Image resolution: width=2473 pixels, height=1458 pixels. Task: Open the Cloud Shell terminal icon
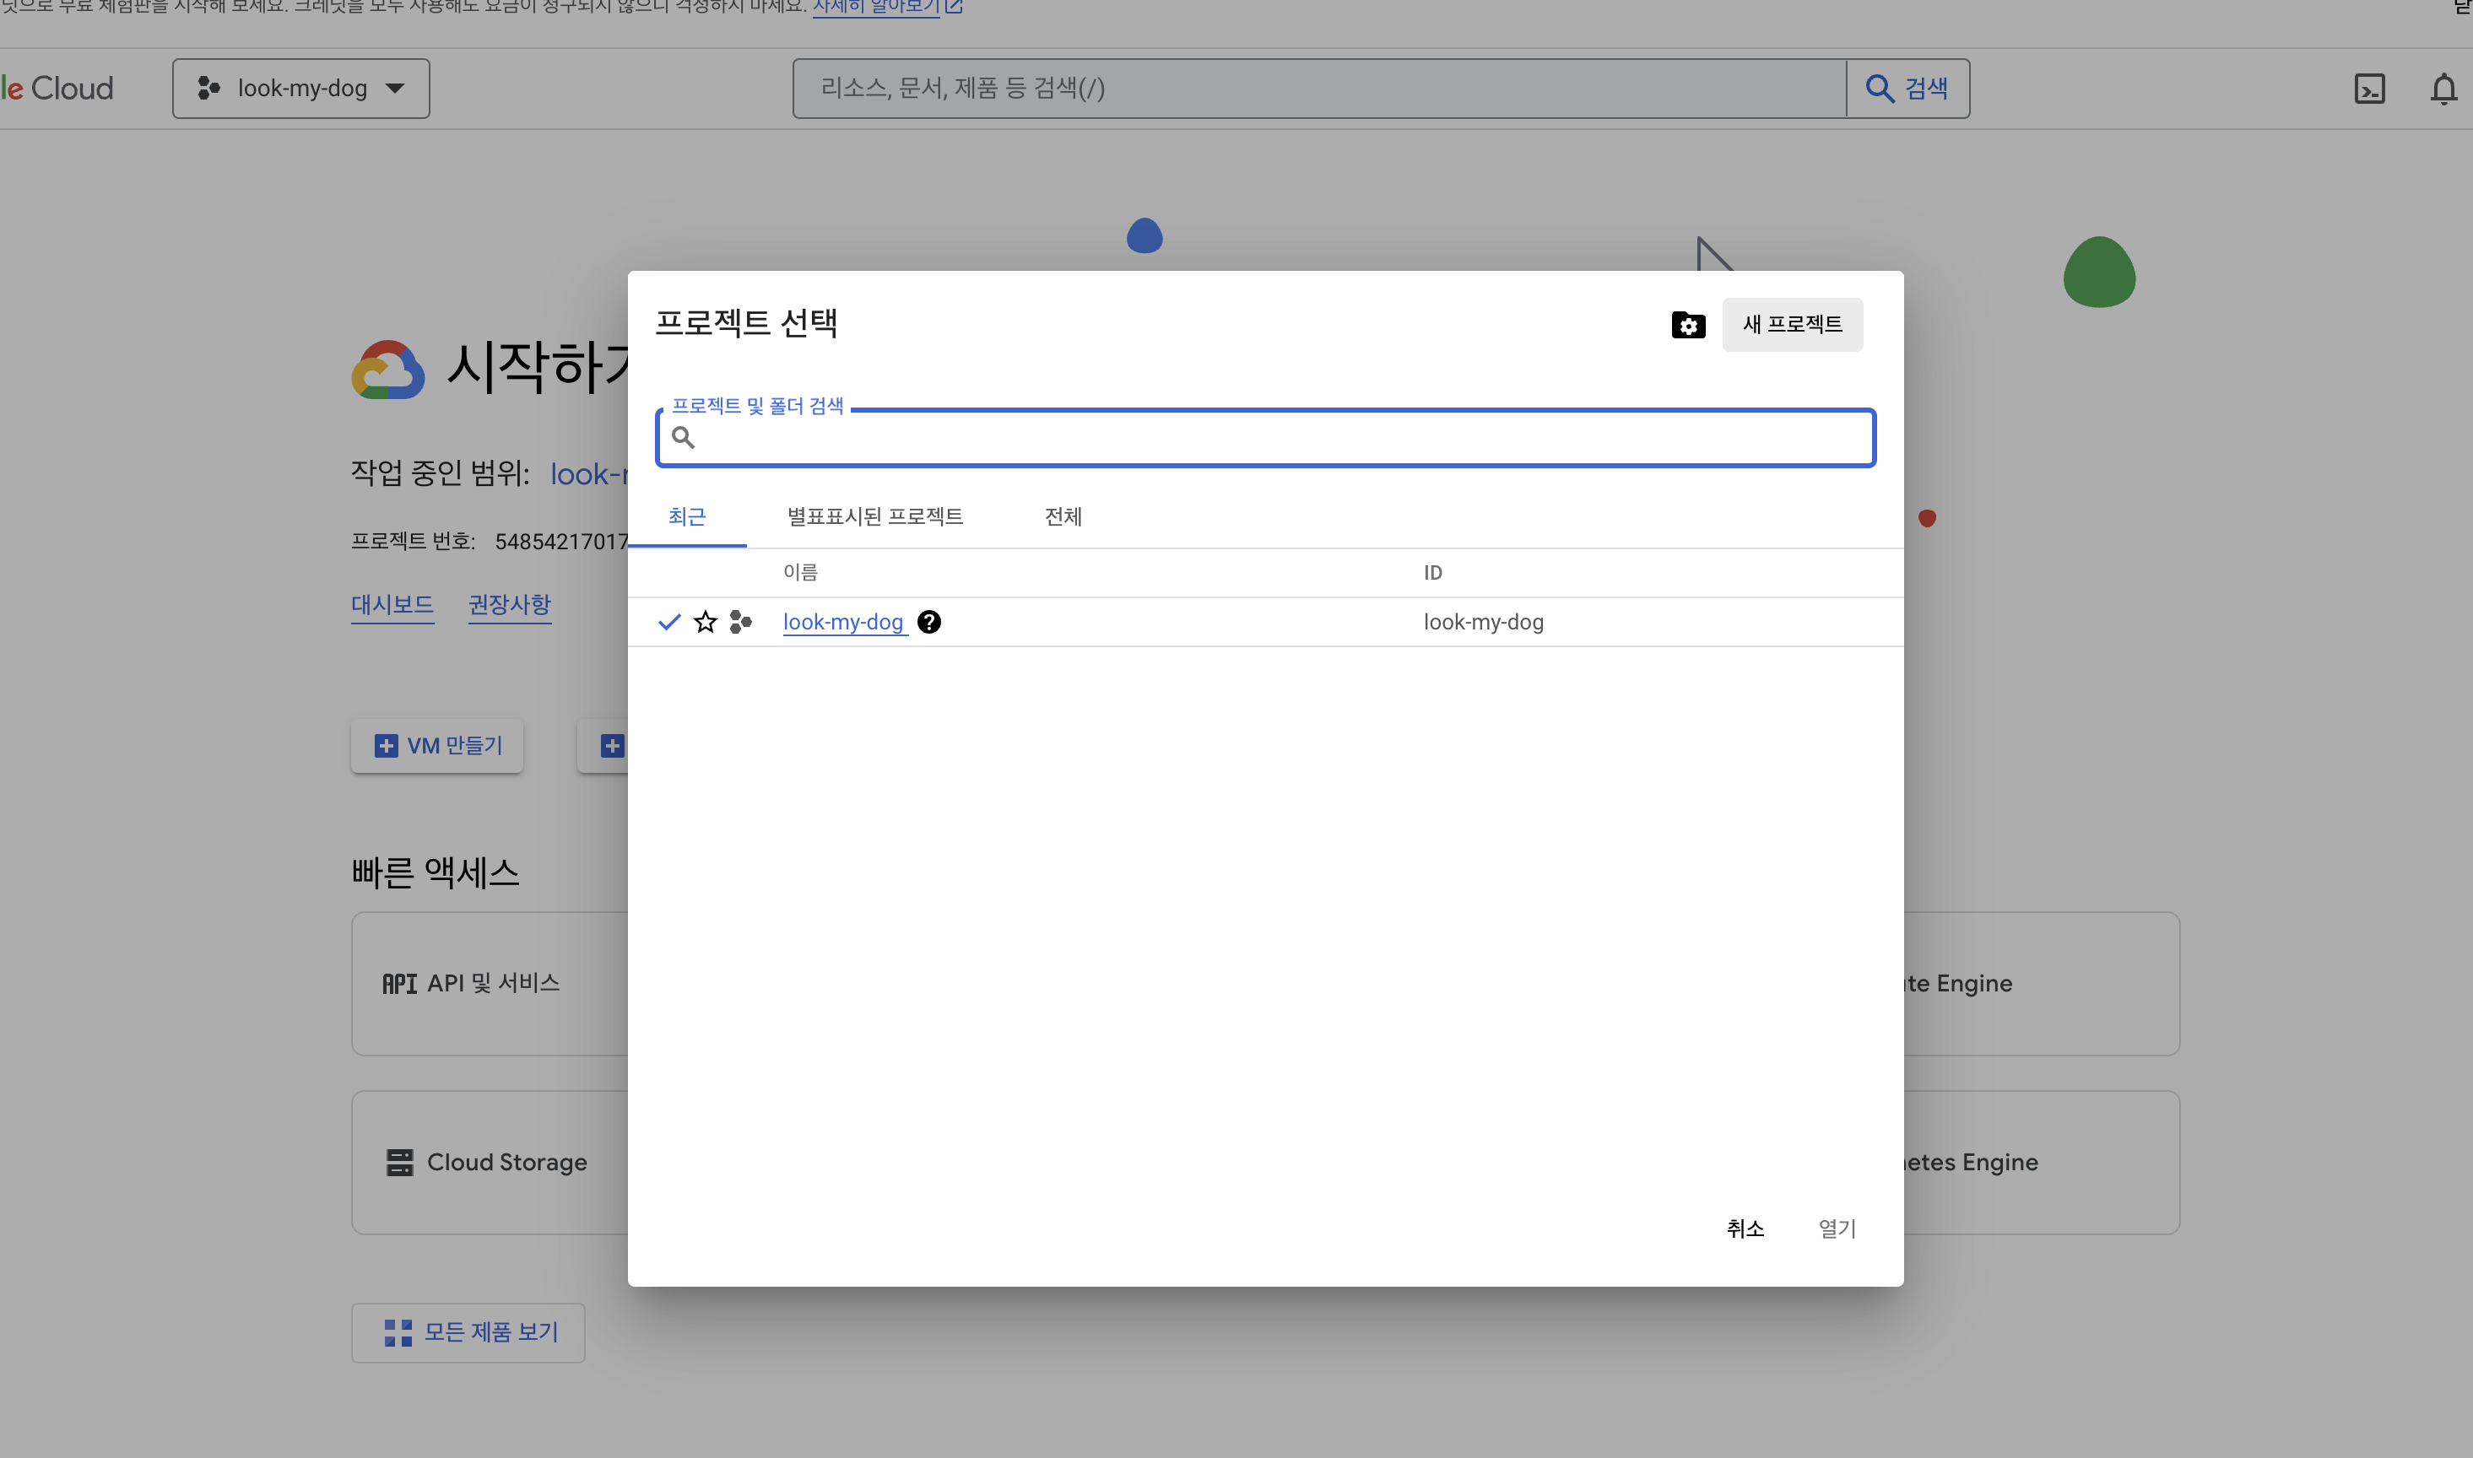click(x=2369, y=89)
